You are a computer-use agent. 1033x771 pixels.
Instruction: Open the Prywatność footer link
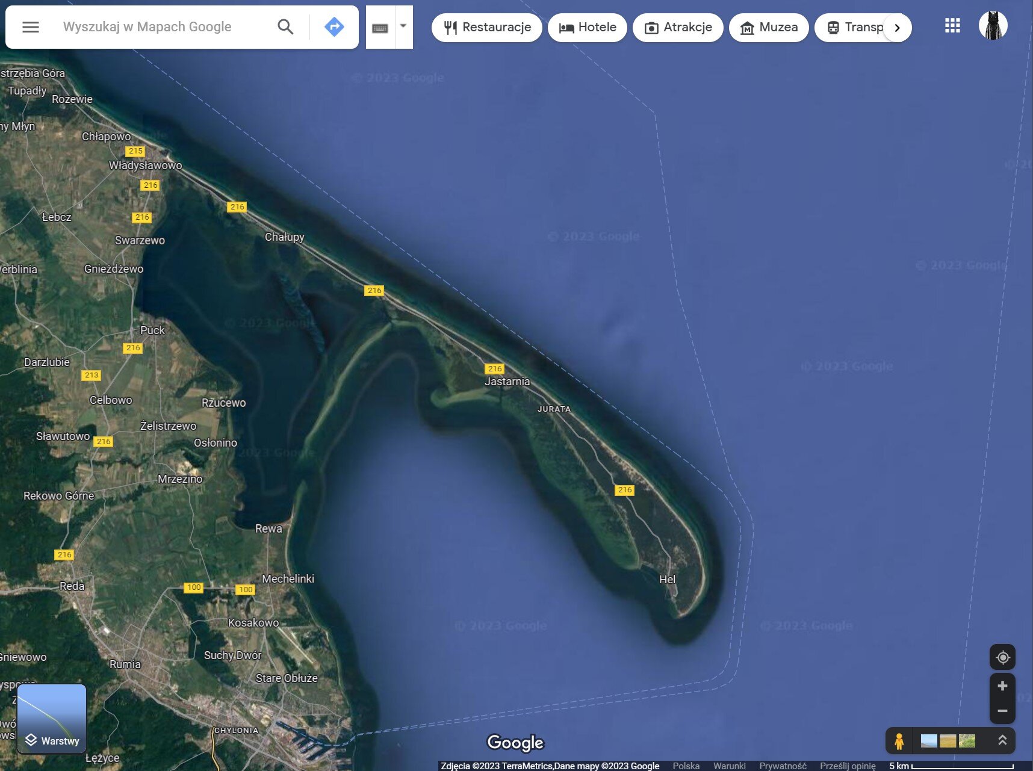[783, 766]
